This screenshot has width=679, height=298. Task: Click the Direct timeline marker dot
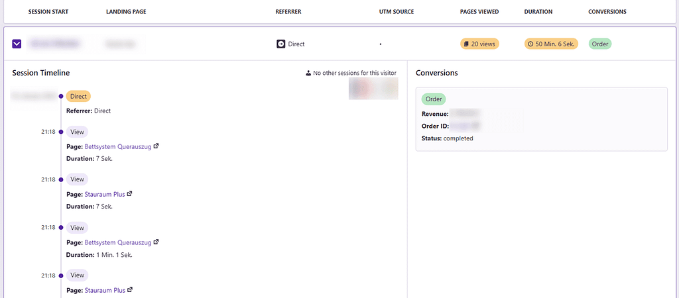61,96
